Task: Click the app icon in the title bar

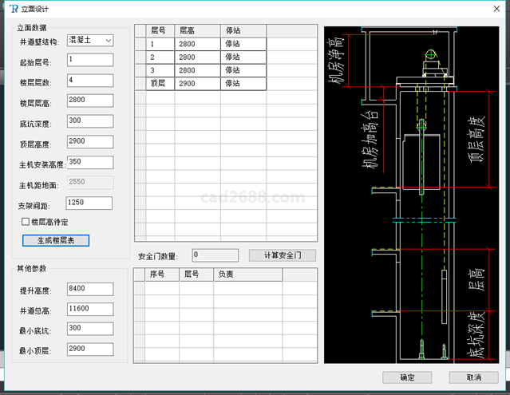Action: 12,9
